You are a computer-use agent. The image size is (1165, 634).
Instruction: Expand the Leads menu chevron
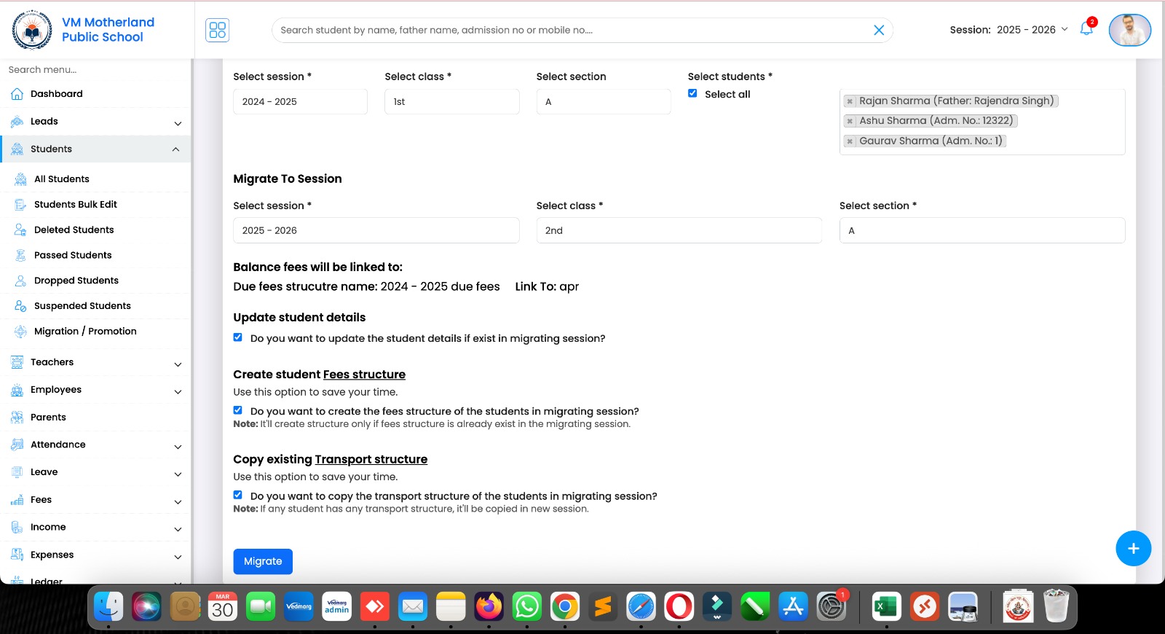(178, 123)
